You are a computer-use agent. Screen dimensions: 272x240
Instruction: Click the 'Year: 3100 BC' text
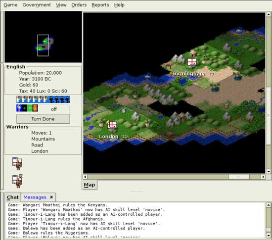pos(35,79)
